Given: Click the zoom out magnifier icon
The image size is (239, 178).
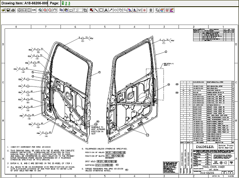Looking at the screenshot, I should [x=50, y=10].
